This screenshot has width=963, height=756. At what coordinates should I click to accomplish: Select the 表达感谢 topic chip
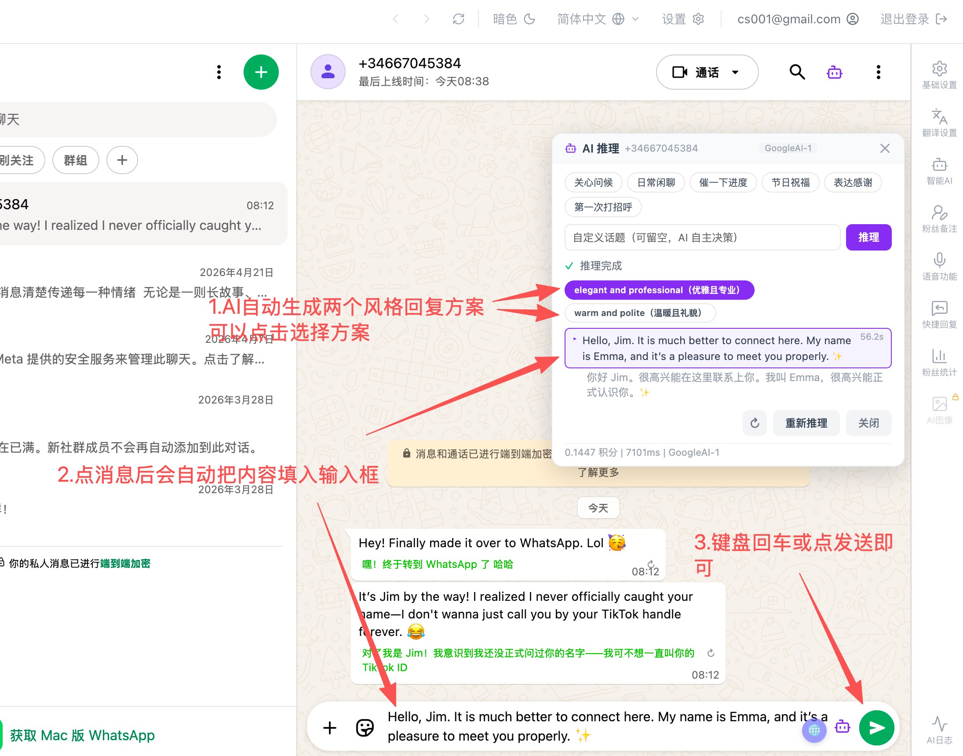tap(853, 182)
